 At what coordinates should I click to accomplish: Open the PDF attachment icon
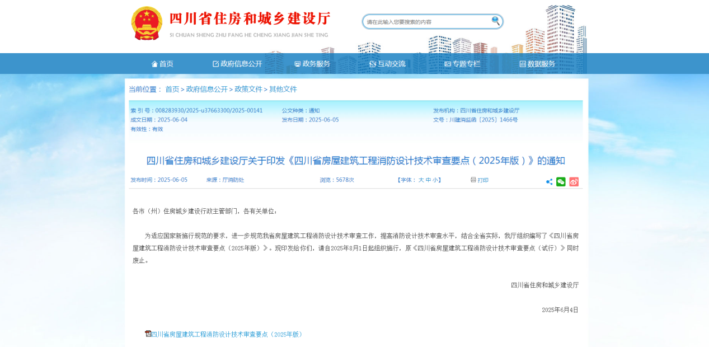148,334
